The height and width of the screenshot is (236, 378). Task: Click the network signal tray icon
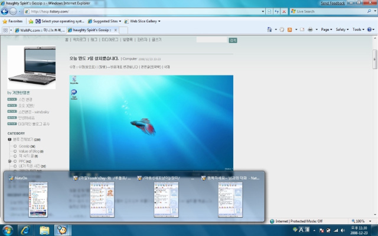[335, 231]
